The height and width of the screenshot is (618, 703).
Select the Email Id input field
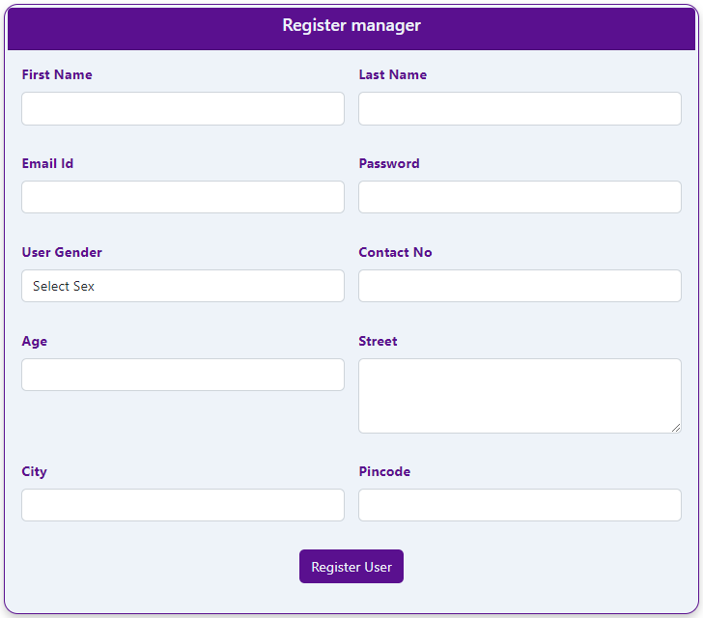tap(183, 197)
